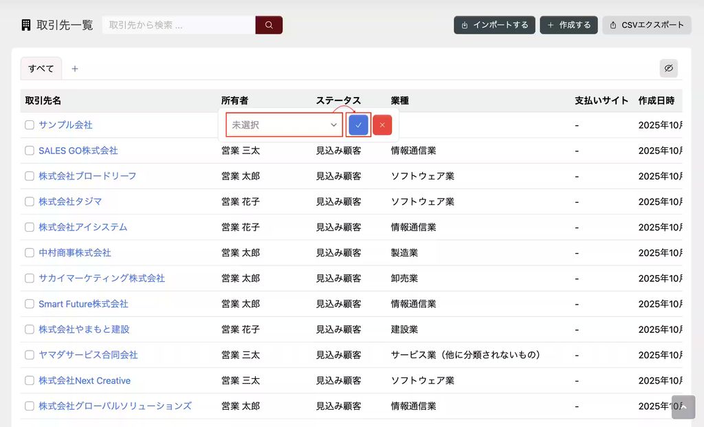Add a new view with plus icon
The image size is (704, 427).
point(75,69)
